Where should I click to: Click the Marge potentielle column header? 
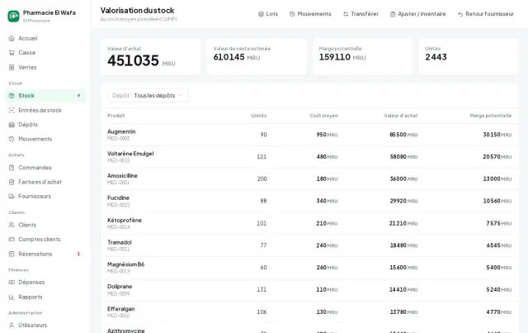pos(491,116)
